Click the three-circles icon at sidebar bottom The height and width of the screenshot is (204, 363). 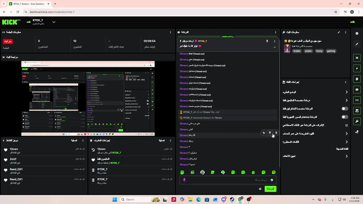(x=357, y=132)
